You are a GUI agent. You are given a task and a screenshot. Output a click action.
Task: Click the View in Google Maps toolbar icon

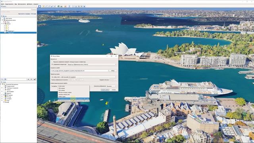click(x=81, y=6)
